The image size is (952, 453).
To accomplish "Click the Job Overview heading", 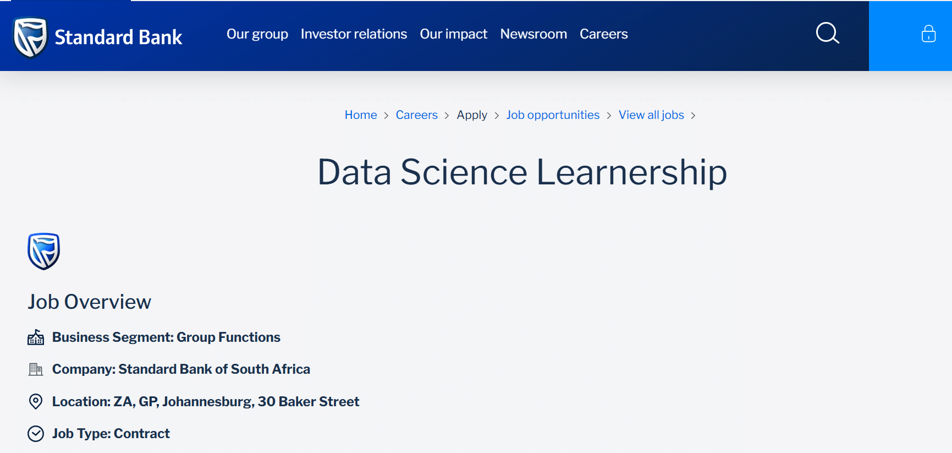I will [90, 302].
